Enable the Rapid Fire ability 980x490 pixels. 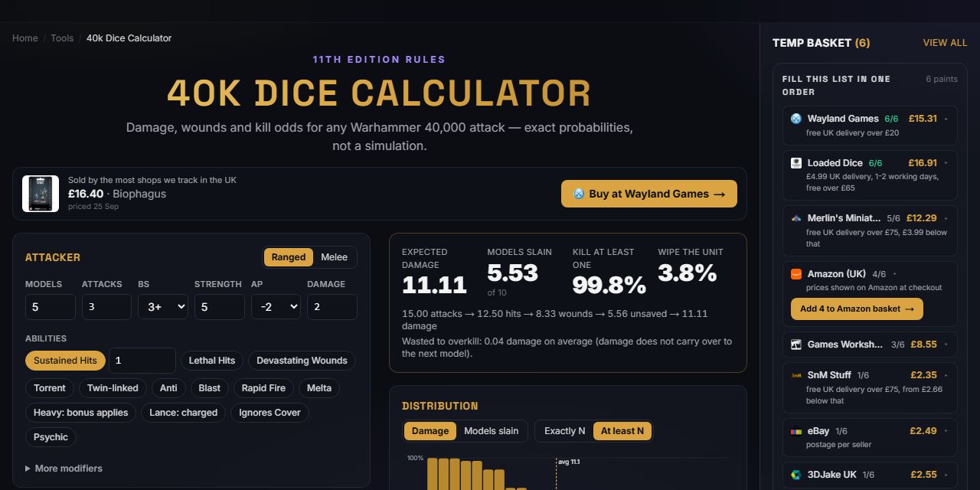click(x=263, y=388)
